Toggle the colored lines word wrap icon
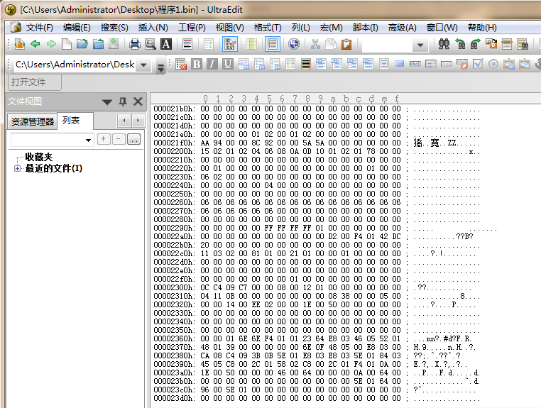Image resolution: width=541 pixels, height=408 pixels. [187, 44]
